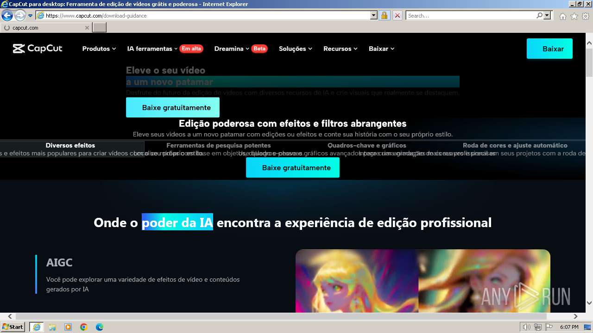Click the volume speaker tray icon

526,327
